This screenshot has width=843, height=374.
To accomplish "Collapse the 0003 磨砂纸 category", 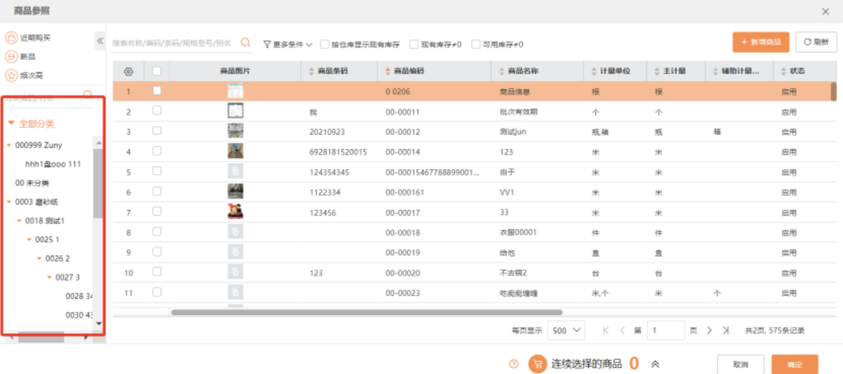I will (9, 202).
